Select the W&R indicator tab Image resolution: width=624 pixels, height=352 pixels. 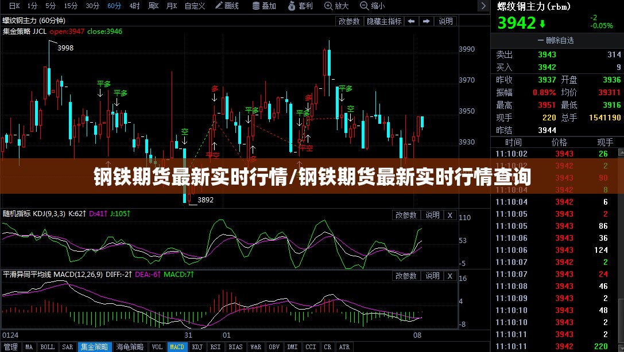coord(256,347)
